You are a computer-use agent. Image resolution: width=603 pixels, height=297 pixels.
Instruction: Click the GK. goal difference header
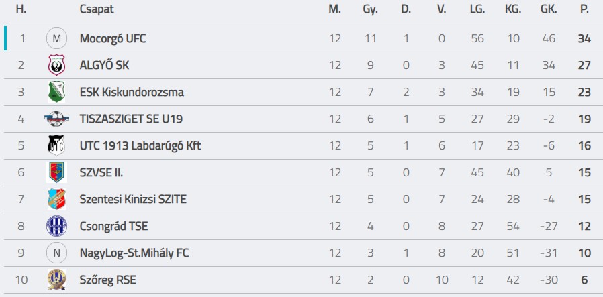click(x=549, y=9)
